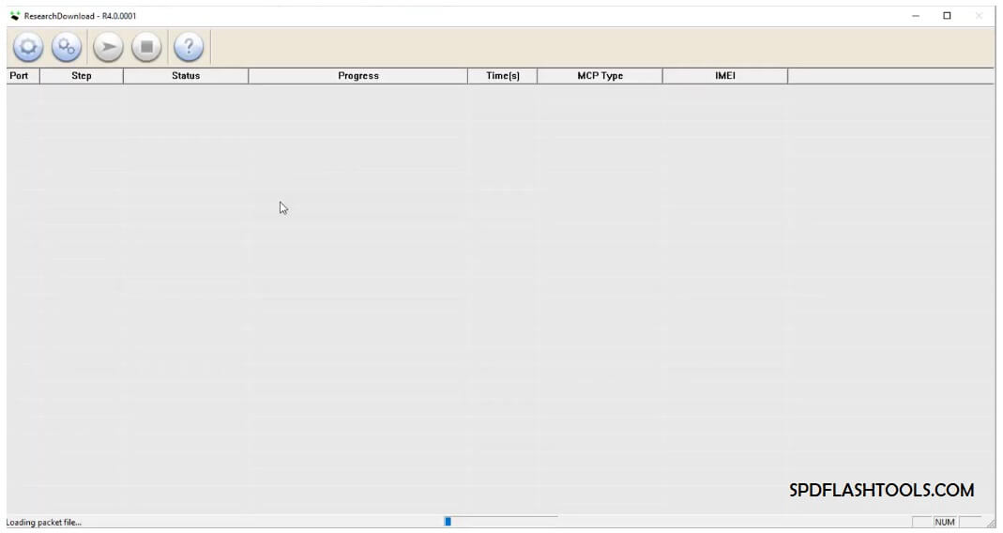The image size is (1003, 533).
Task: Select the MCP Type column header
Action: click(x=600, y=75)
